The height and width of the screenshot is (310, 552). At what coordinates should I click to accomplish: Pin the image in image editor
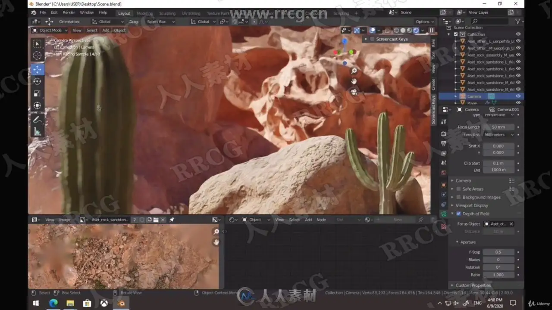[172, 220]
